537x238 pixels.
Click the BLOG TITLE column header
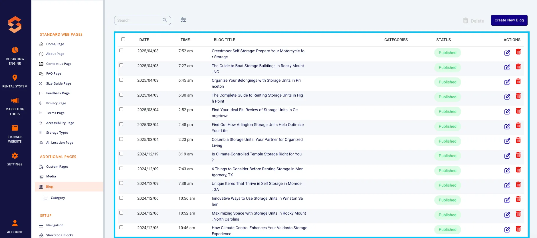(x=225, y=40)
